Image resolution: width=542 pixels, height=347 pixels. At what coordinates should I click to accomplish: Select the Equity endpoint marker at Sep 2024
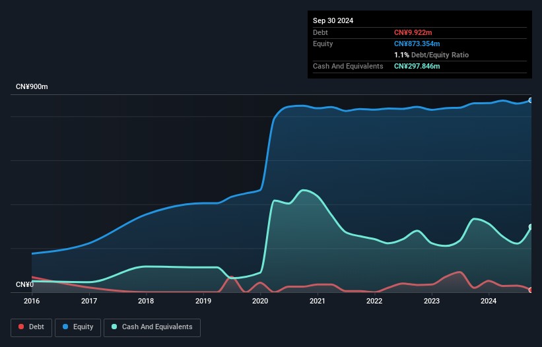coord(531,100)
